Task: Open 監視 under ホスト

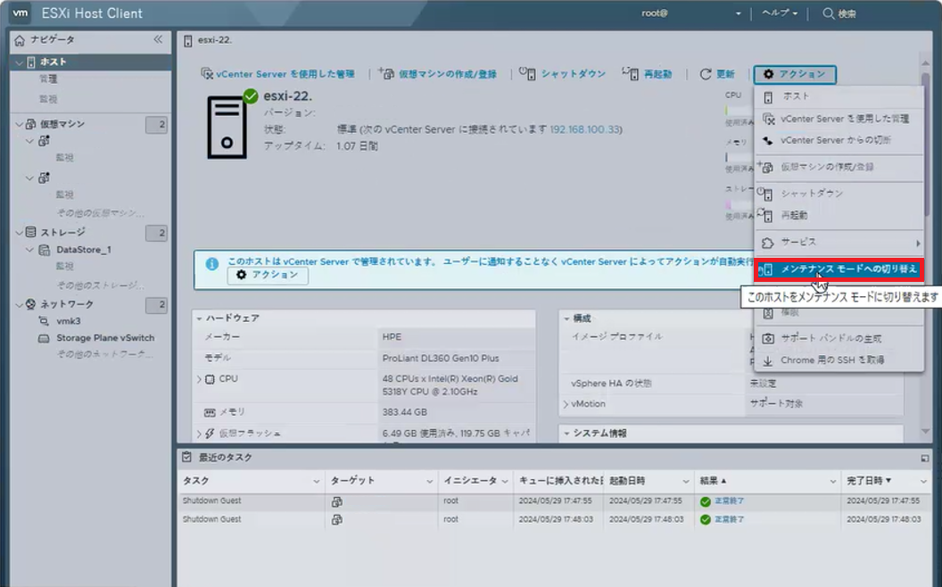Action: tap(48, 99)
